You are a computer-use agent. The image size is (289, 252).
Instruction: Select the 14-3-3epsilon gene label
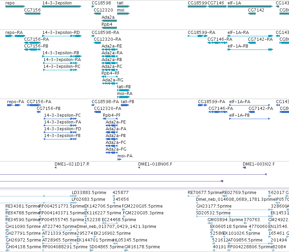click(57, 3)
